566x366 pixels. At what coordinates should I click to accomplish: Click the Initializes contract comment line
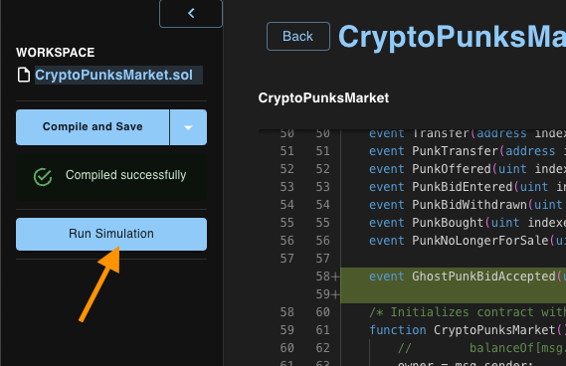click(x=468, y=312)
